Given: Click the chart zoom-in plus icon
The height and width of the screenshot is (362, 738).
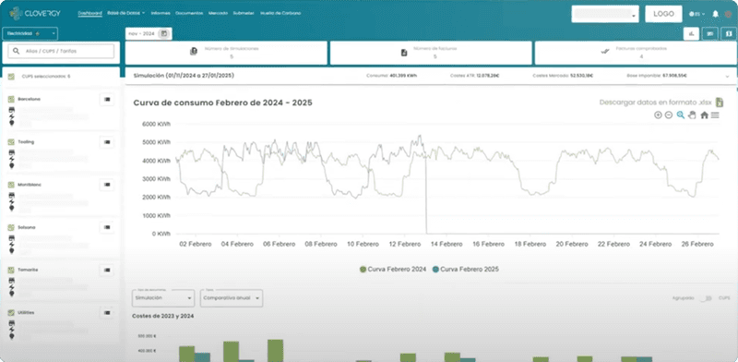Looking at the screenshot, I should (x=658, y=115).
